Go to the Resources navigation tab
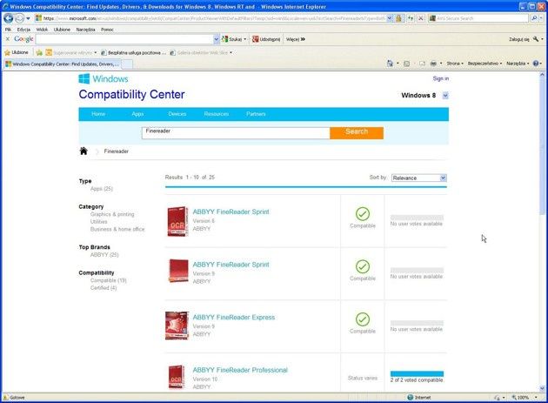548x403 pixels. [217, 114]
